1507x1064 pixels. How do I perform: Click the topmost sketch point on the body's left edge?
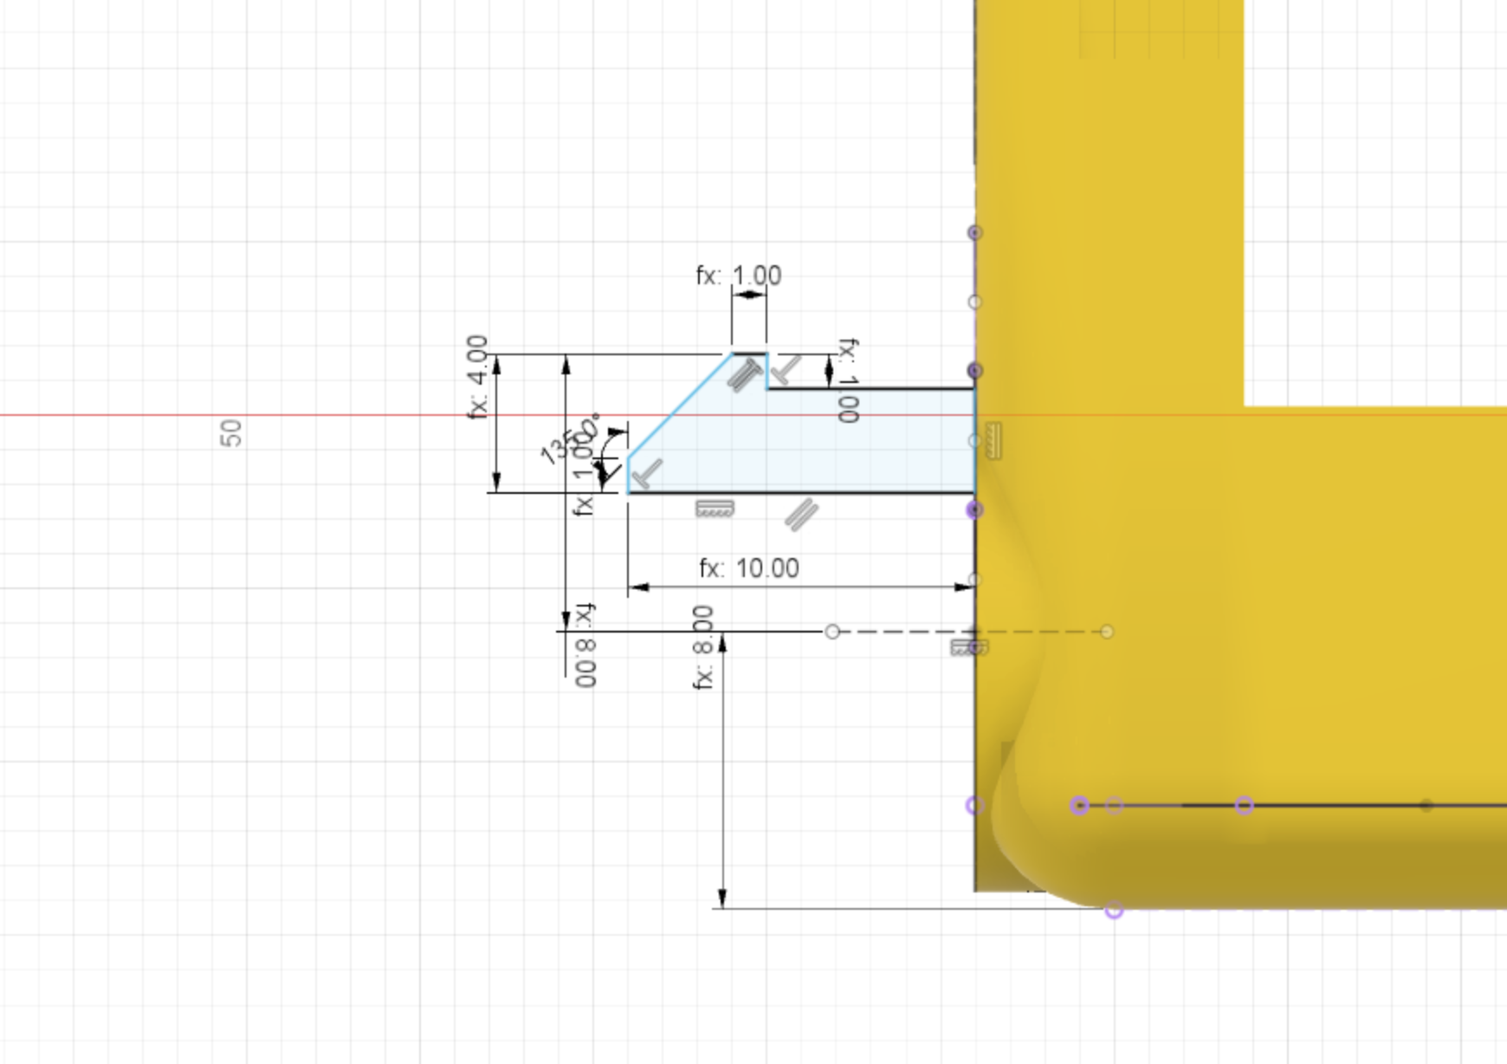pos(975,232)
